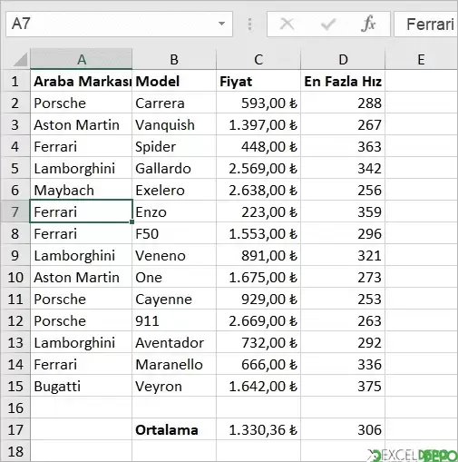Click the formula bar showing Ferrari
The height and width of the screenshot is (462, 458).
pyautogui.click(x=426, y=24)
